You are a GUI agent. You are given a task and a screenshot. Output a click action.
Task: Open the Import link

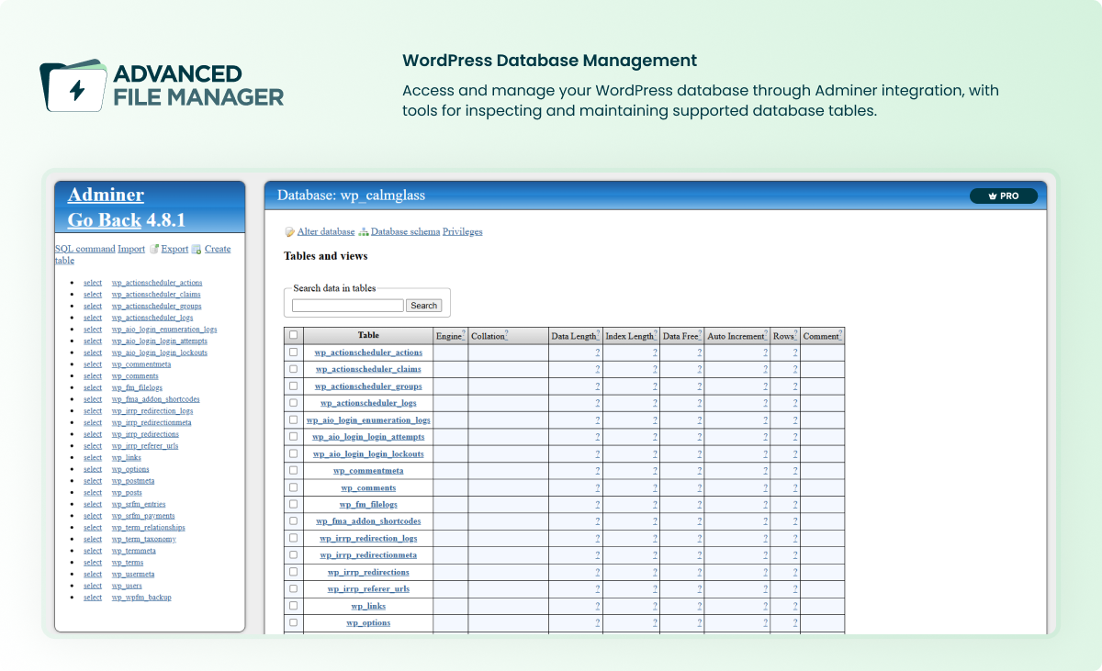pyautogui.click(x=131, y=249)
